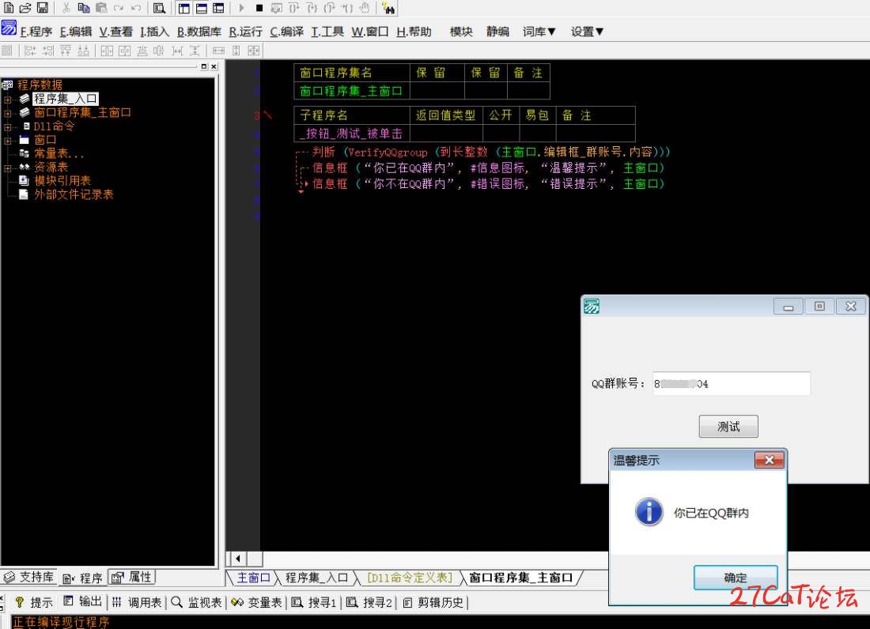Toggle the third panel layout icon

tap(218, 9)
